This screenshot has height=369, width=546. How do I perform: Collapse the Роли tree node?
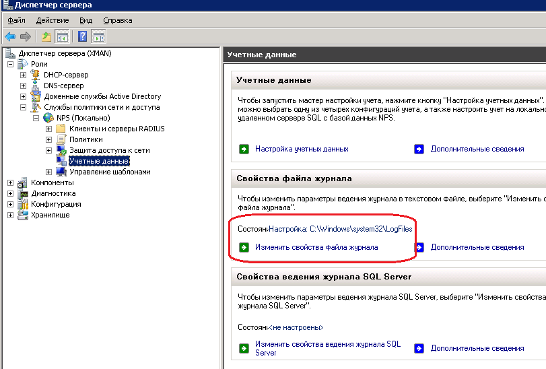(10, 64)
